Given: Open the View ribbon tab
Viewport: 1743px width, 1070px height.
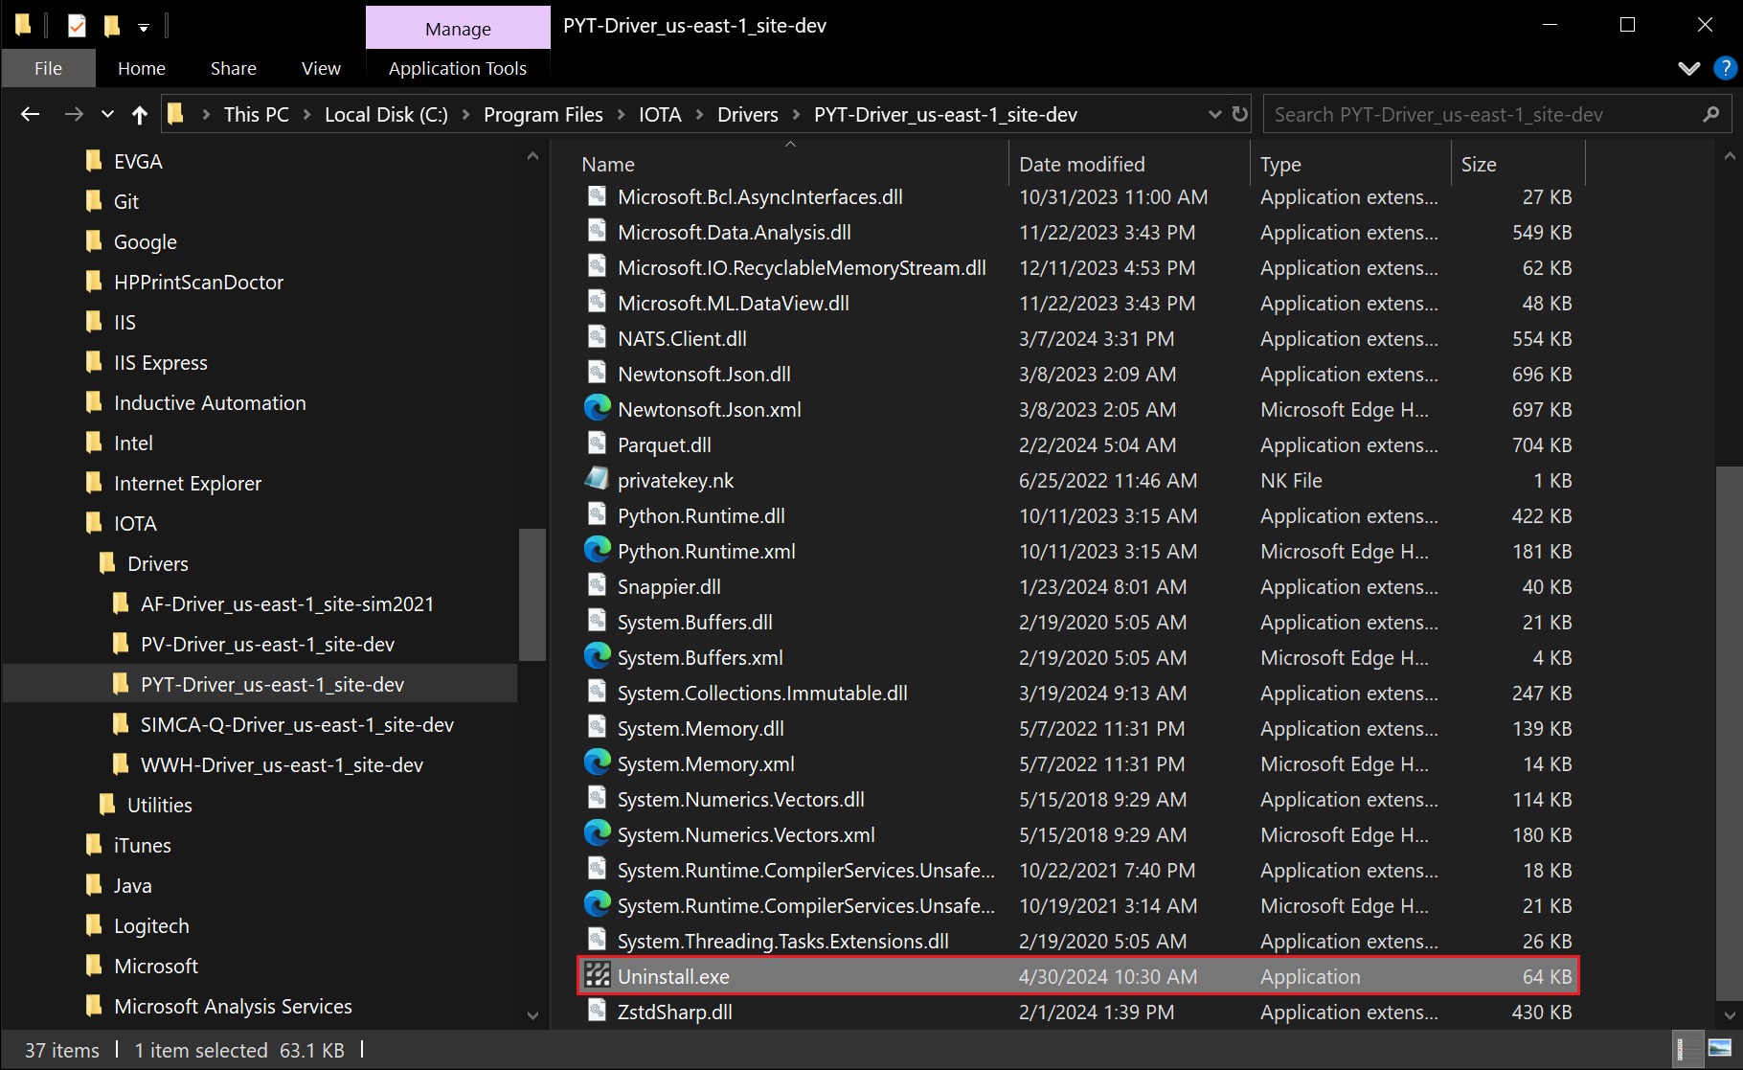Looking at the screenshot, I should pos(321,68).
